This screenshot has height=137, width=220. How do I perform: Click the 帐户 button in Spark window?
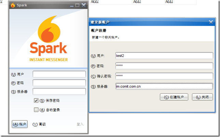(19, 124)
